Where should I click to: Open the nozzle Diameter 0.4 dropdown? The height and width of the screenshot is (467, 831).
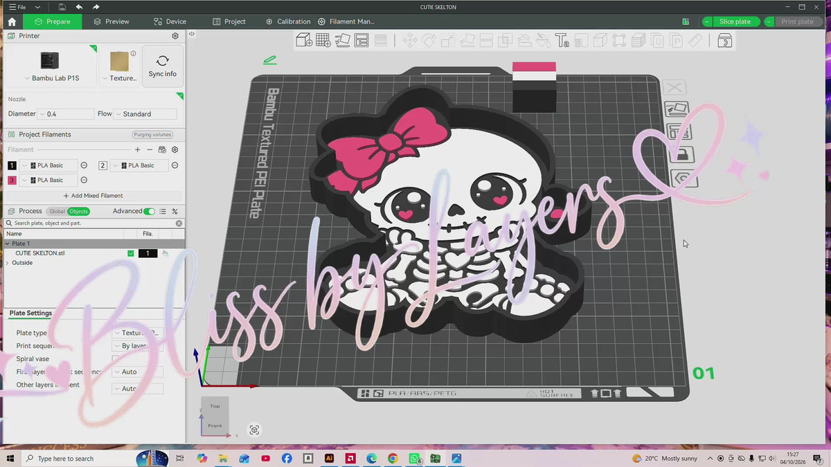pyautogui.click(x=66, y=114)
